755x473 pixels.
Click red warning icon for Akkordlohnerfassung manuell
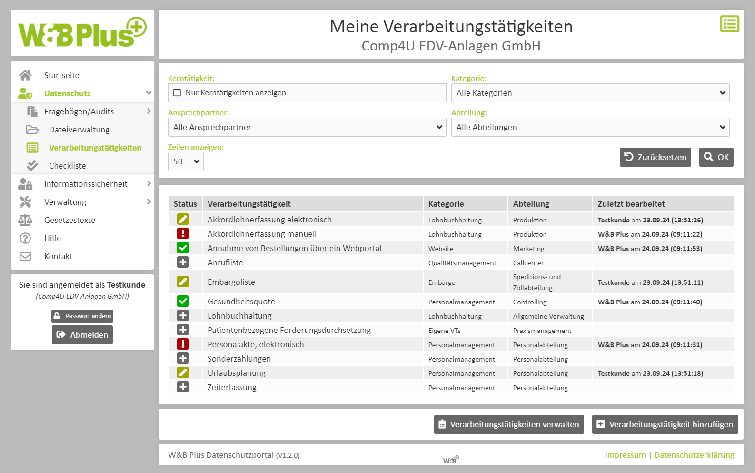183,233
